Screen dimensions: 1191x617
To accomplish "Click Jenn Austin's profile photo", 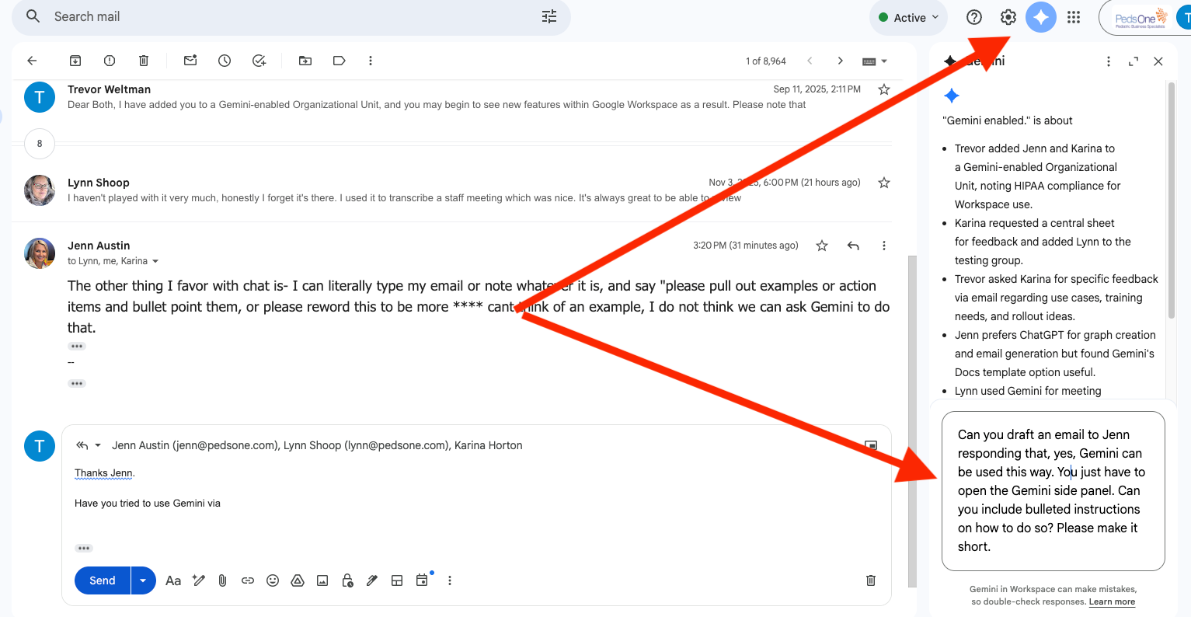I will point(40,253).
